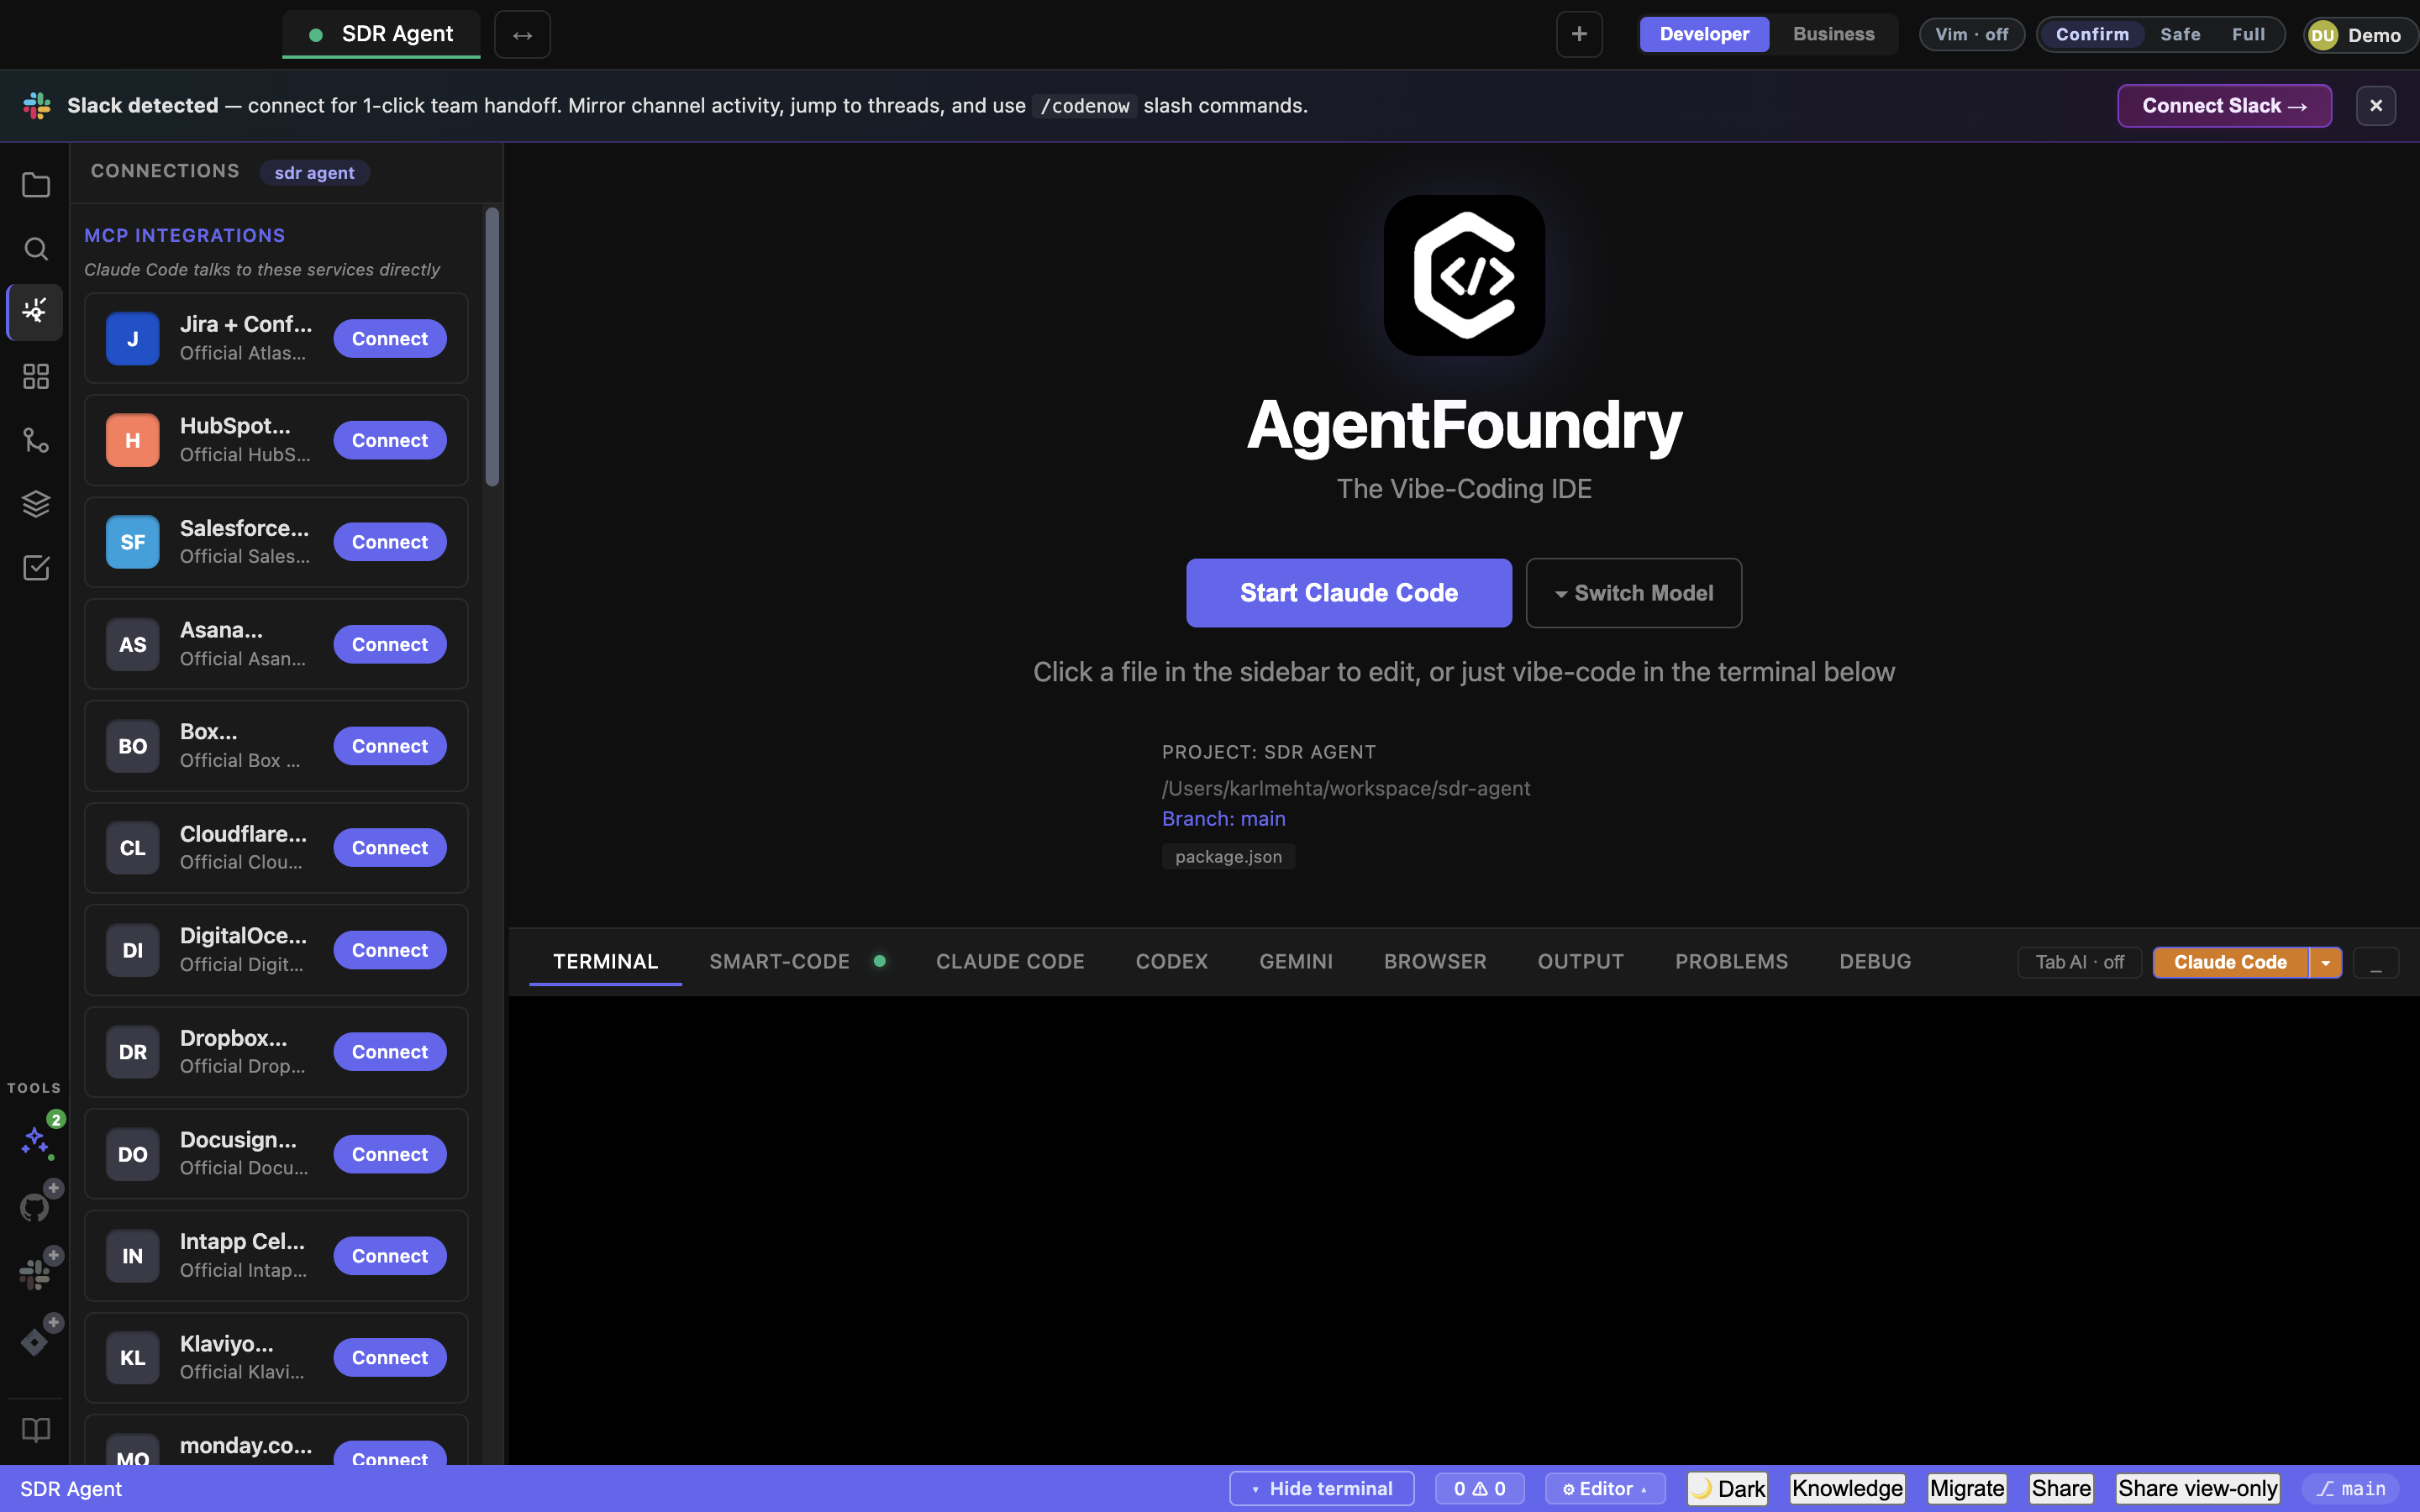This screenshot has height=1512, width=2420.
Task: Toggle Tab AI on
Action: (x=2079, y=962)
